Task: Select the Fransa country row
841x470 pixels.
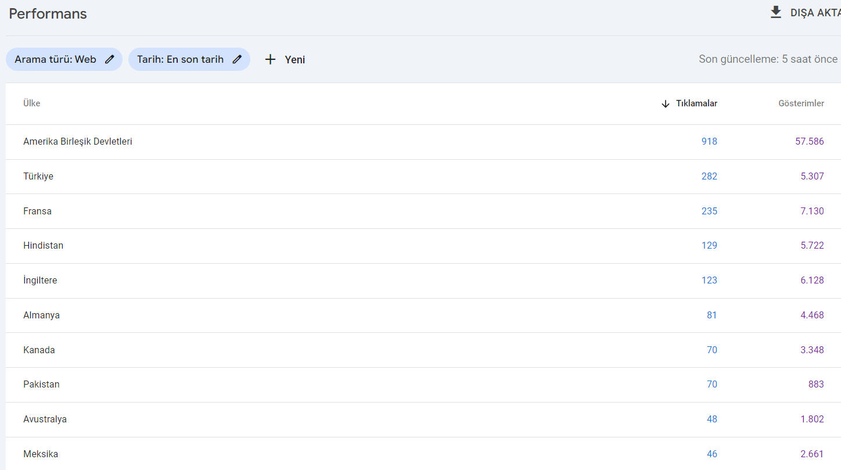Action: tap(423, 211)
